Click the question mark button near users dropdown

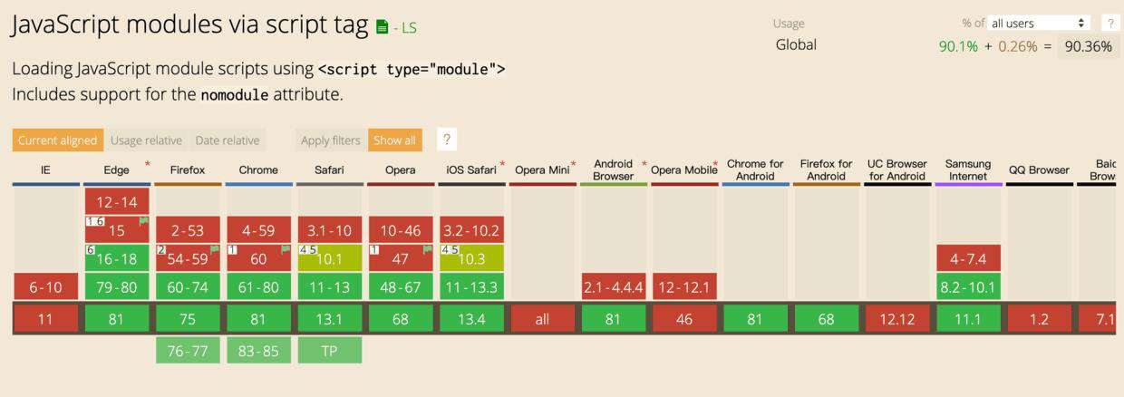point(1109,24)
